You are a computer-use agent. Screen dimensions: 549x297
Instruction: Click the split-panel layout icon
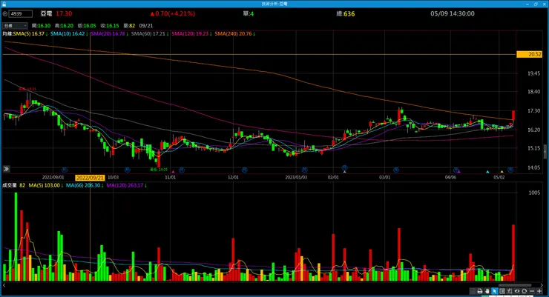[502, 291]
